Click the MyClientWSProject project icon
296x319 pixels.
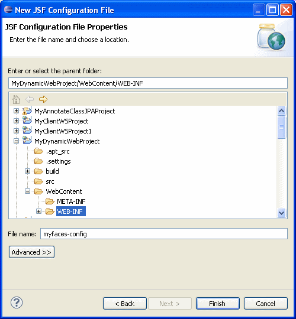[27, 121]
